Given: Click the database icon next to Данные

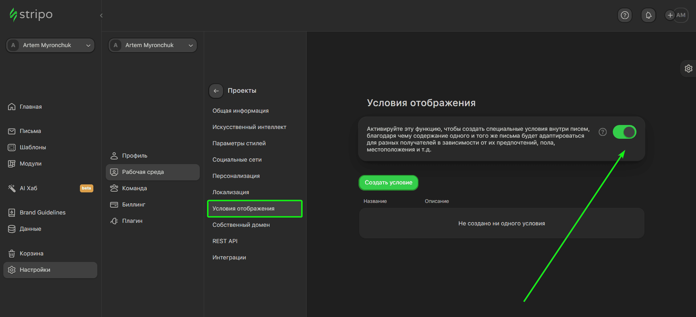Looking at the screenshot, I should point(12,229).
